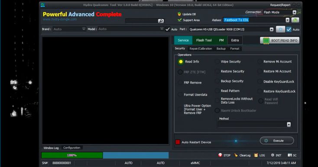This screenshot has width=318, height=167.
Task: Select Format Userdata operation
Action: [180, 94]
